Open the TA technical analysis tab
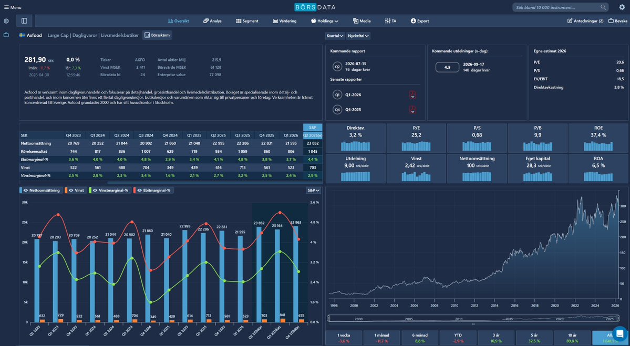Image resolution: width=630 pixels, height=346 pixels. [391, 21]
